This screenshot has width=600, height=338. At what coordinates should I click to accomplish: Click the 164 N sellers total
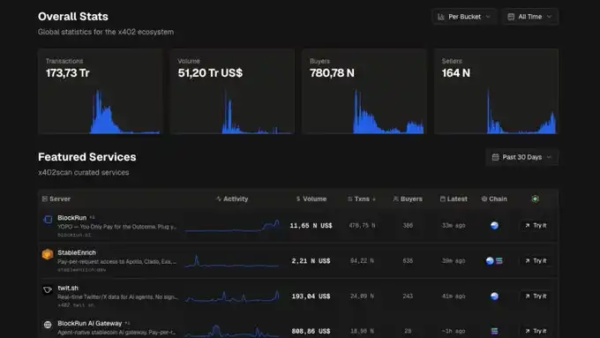tap(456, 72)
